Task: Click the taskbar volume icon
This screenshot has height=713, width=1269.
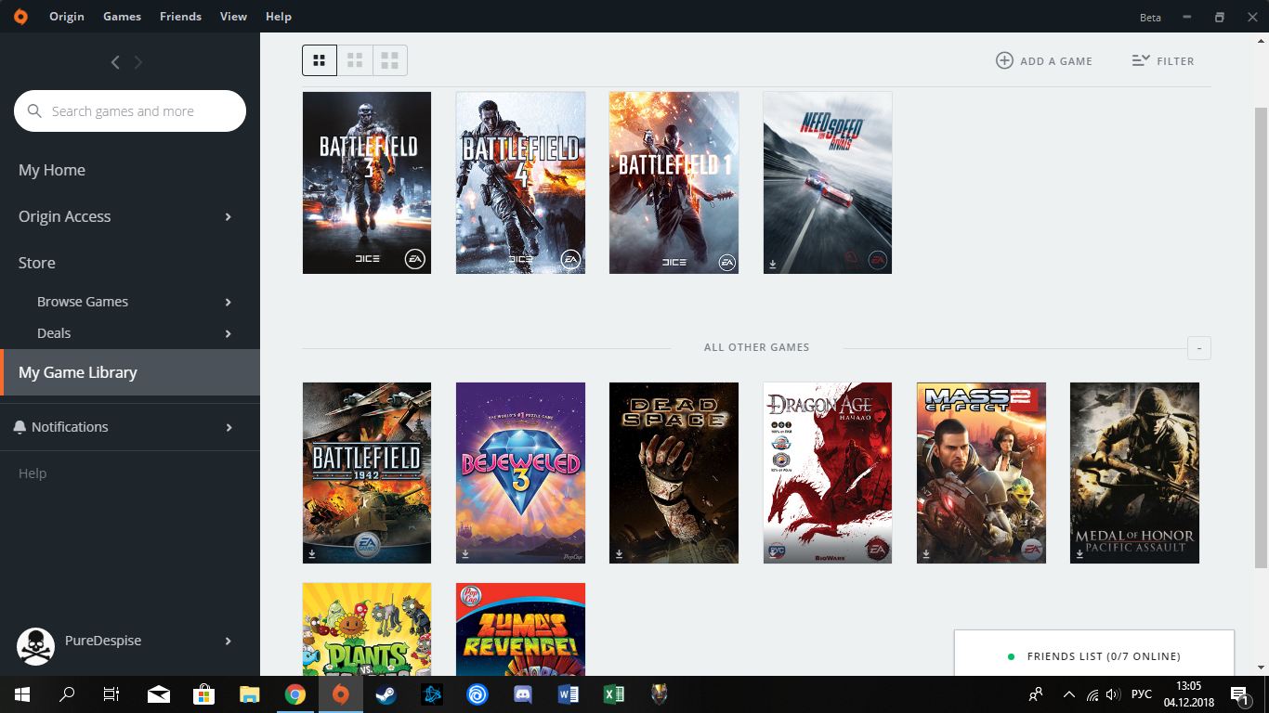Action: [x=1114, y=694]
